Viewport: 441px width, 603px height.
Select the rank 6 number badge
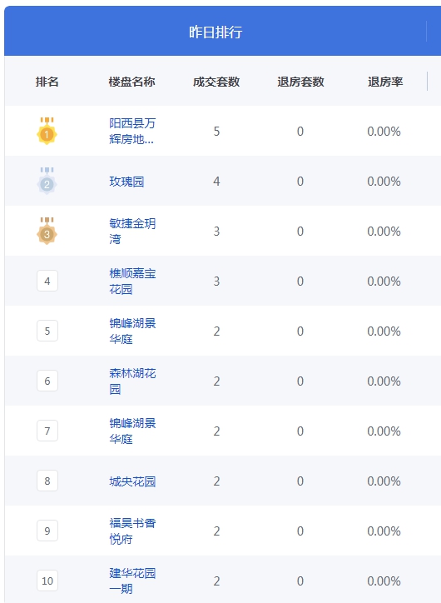click(x=47, y=381)
